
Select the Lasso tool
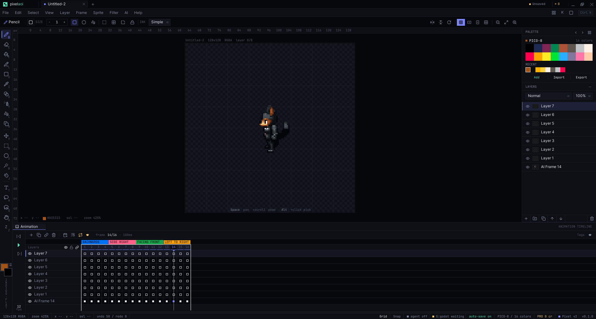pyautogui.click(x=6, y=197)
